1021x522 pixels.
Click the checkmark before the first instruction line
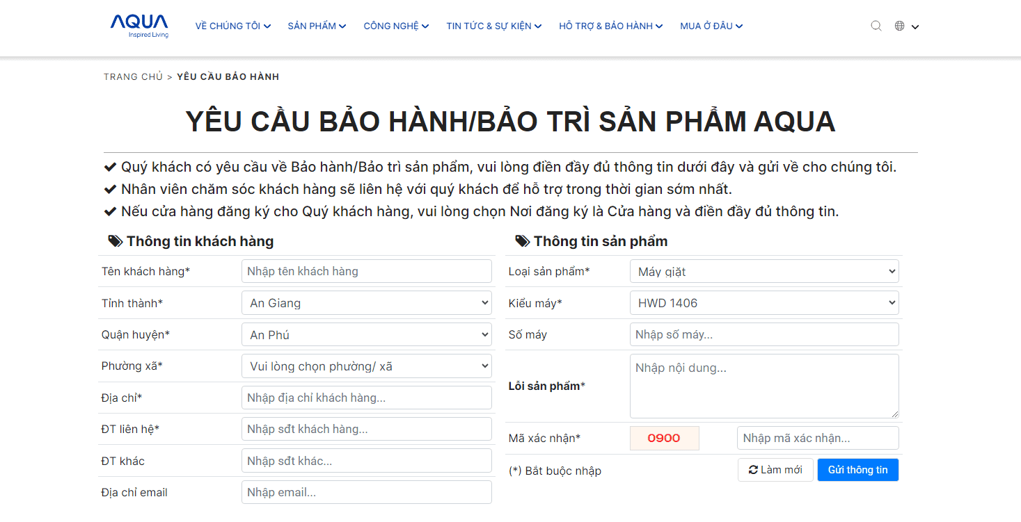[111, 166]
